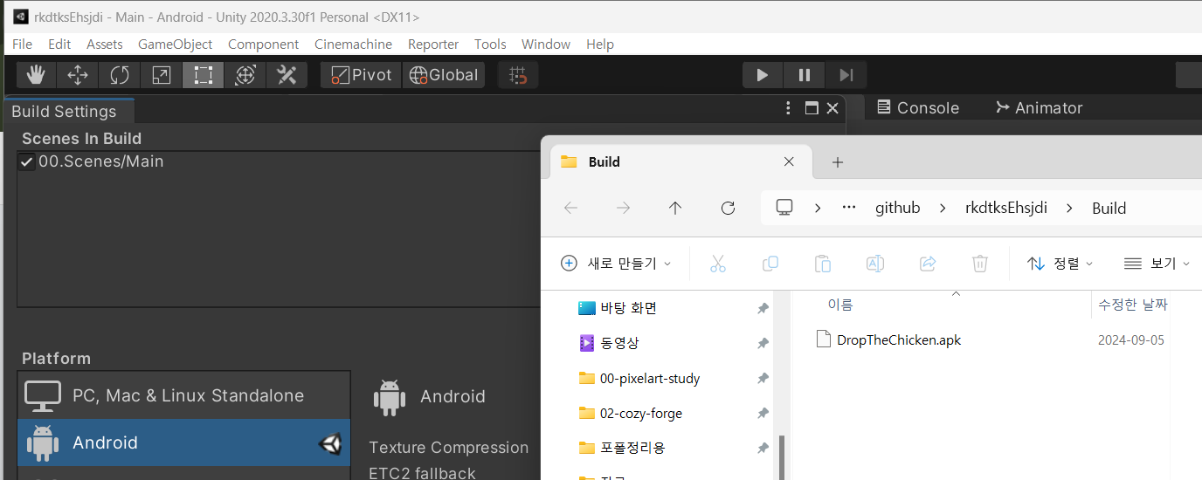Open the Window menu
Screen dimensions: 1202x480
point(546,44)
